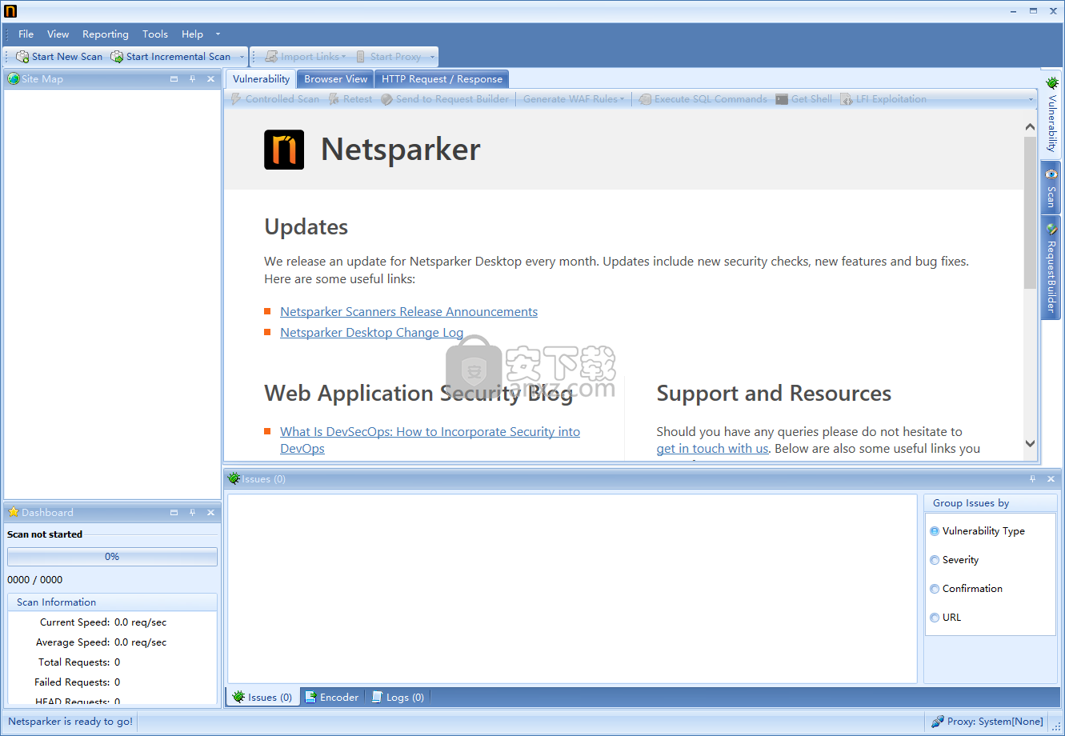
Task: Open the View menu
Action: (x=58, y=34)
